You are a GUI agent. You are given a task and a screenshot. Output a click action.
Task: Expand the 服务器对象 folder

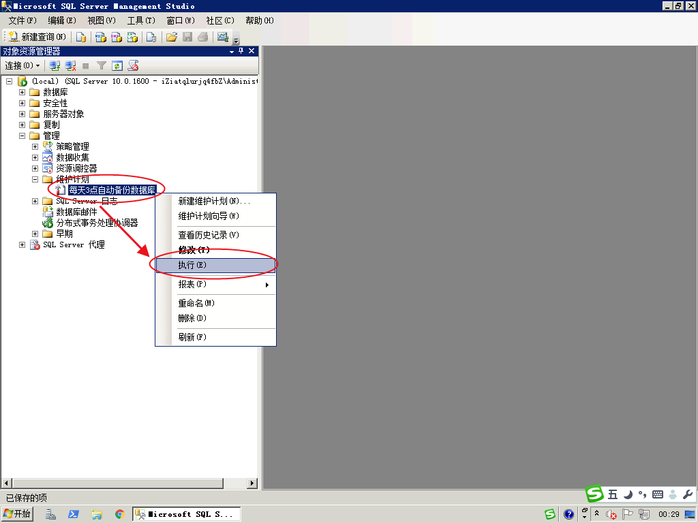pyautogui.click(x=22, y=114)
